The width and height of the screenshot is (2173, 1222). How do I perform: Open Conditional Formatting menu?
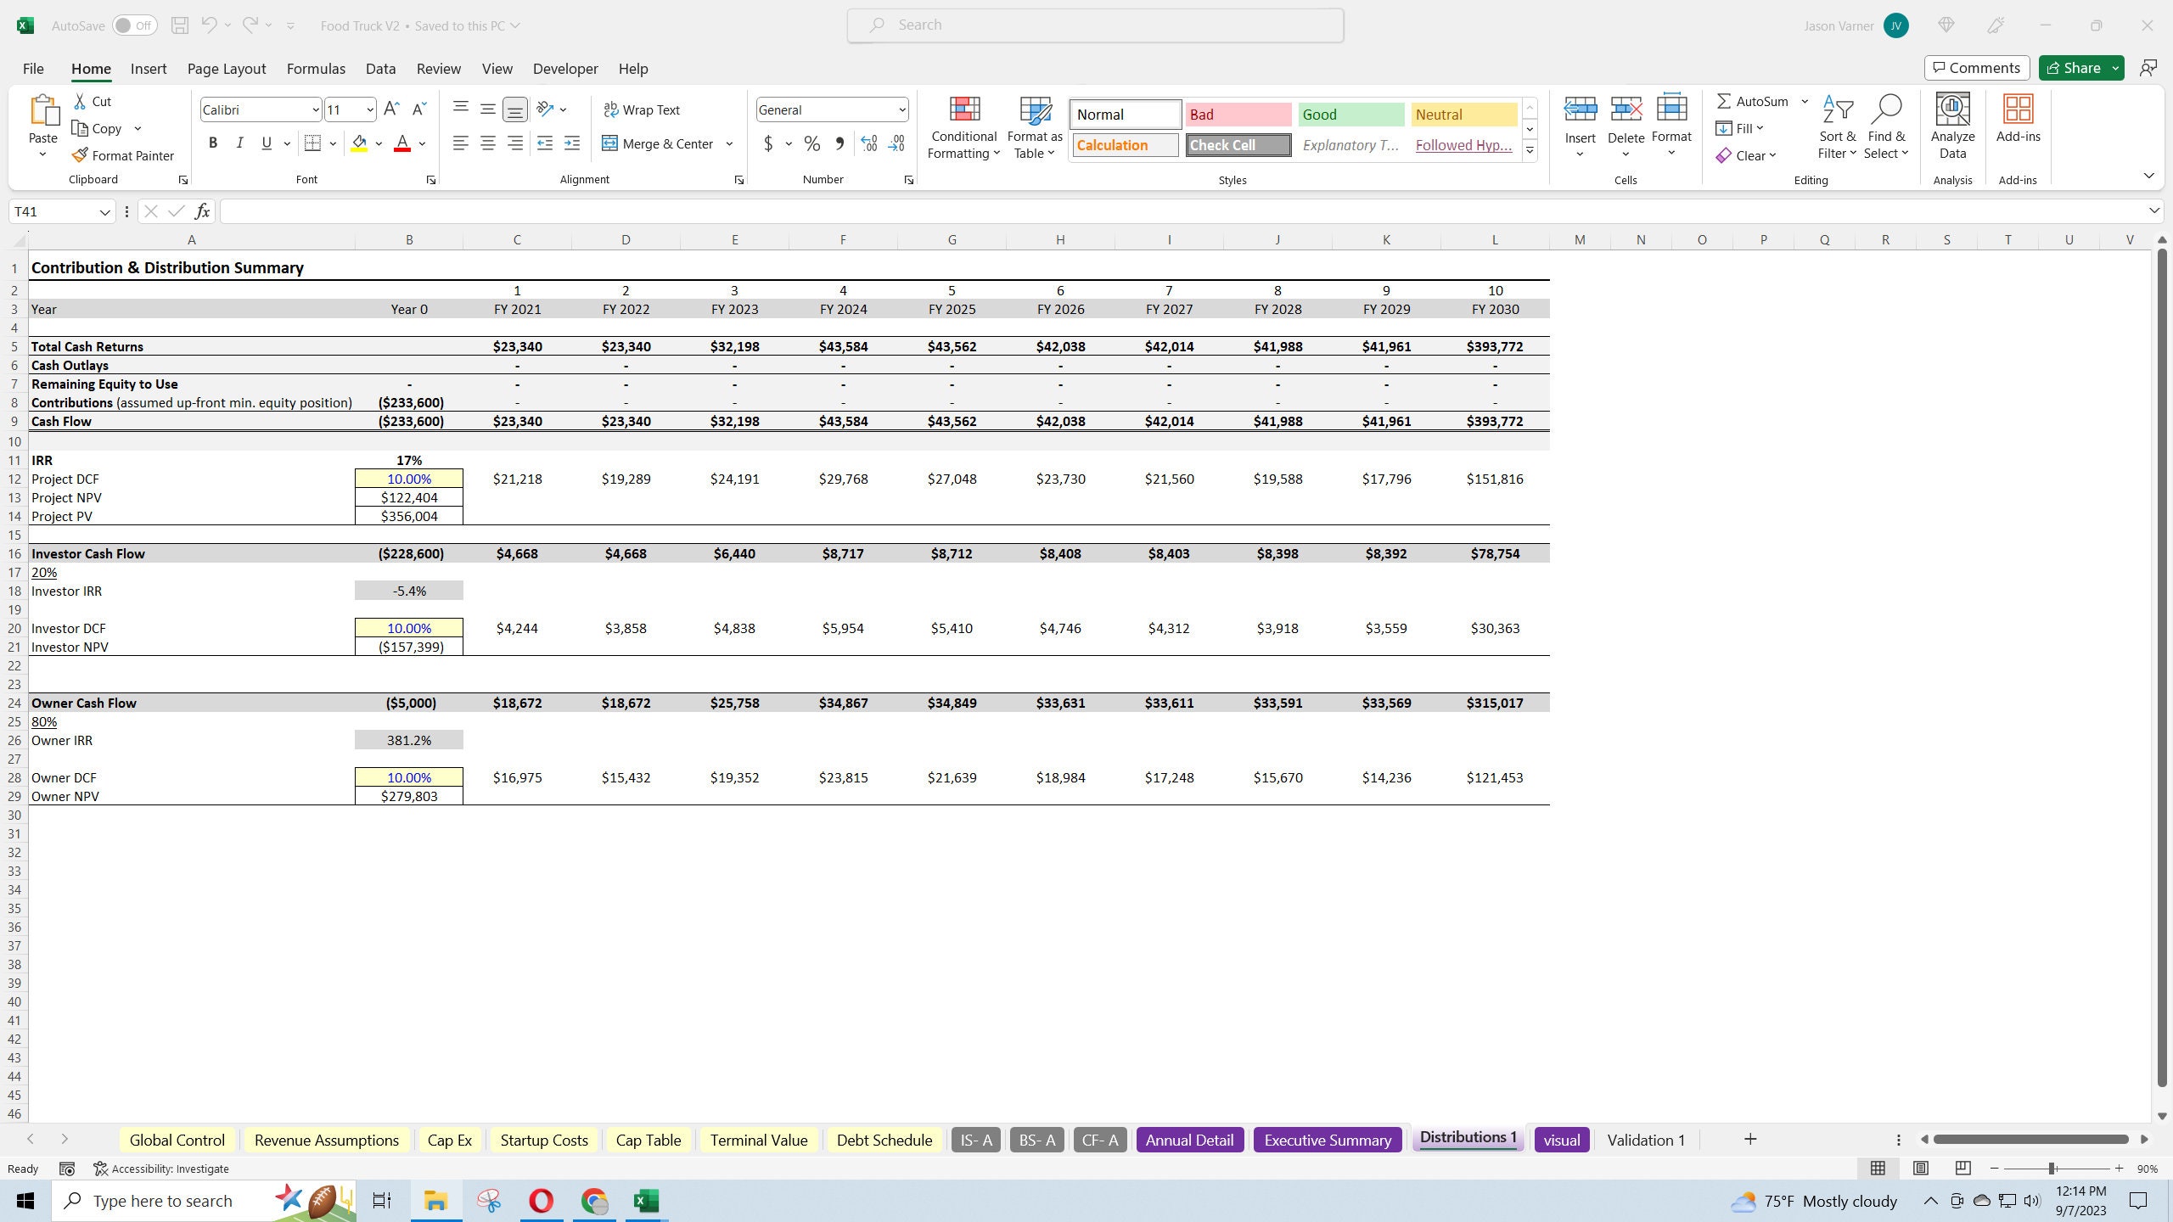963,126
